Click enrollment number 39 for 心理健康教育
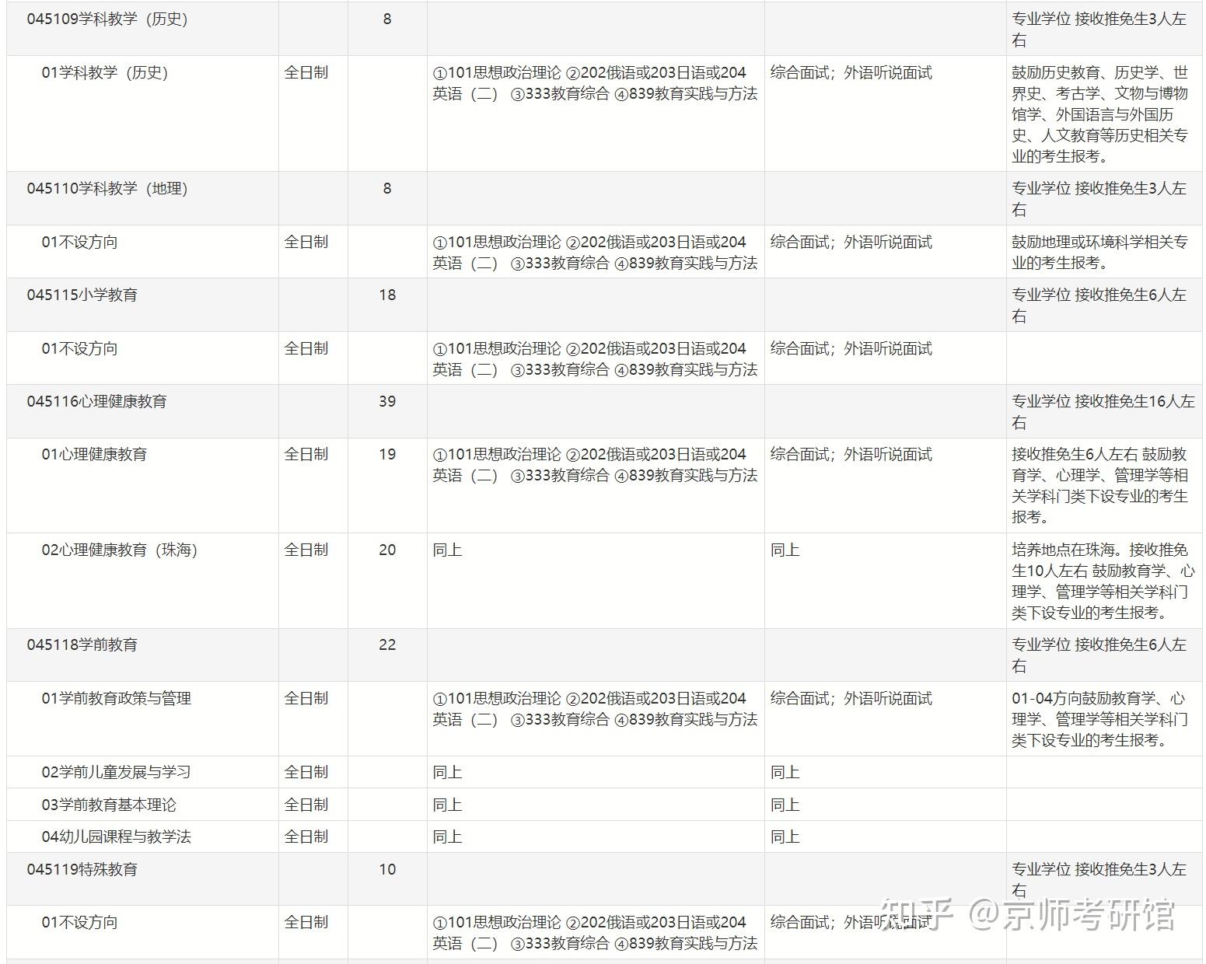The image size is (1206, 964). pyautogui.click(x=387, y=402)
